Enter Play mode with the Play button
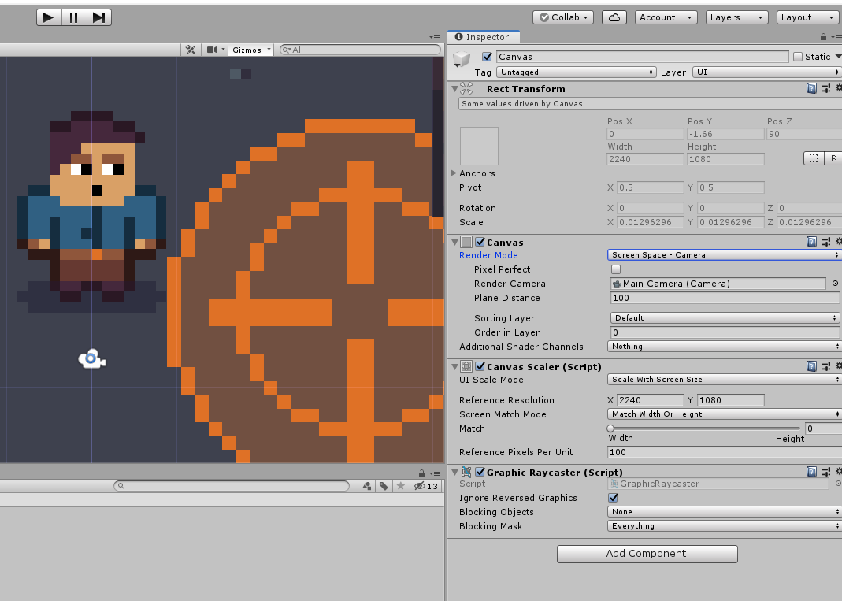Screen dimensions: 842x601 (x=48, y=17)
